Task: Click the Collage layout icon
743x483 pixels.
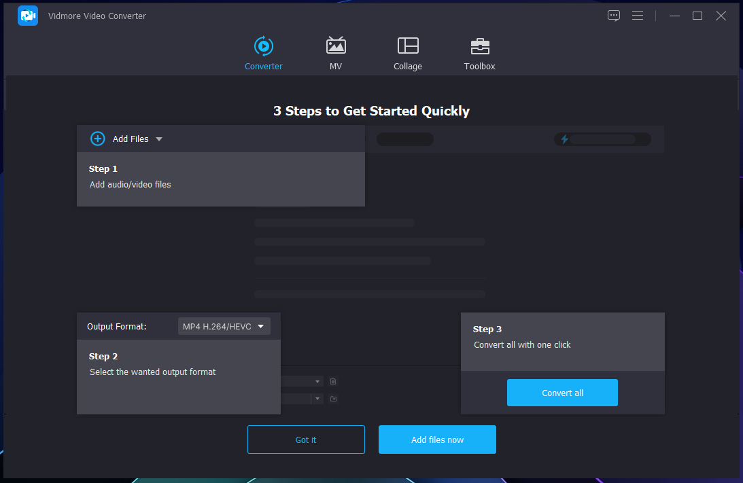Action: click(x=408, y=46)
